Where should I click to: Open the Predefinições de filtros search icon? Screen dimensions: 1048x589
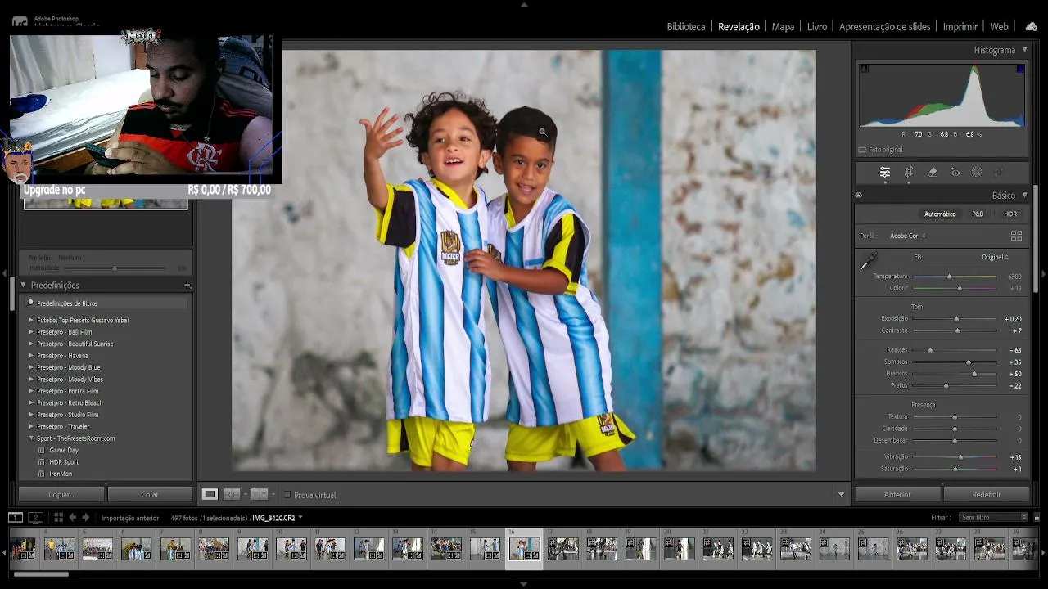click(30, 303)
